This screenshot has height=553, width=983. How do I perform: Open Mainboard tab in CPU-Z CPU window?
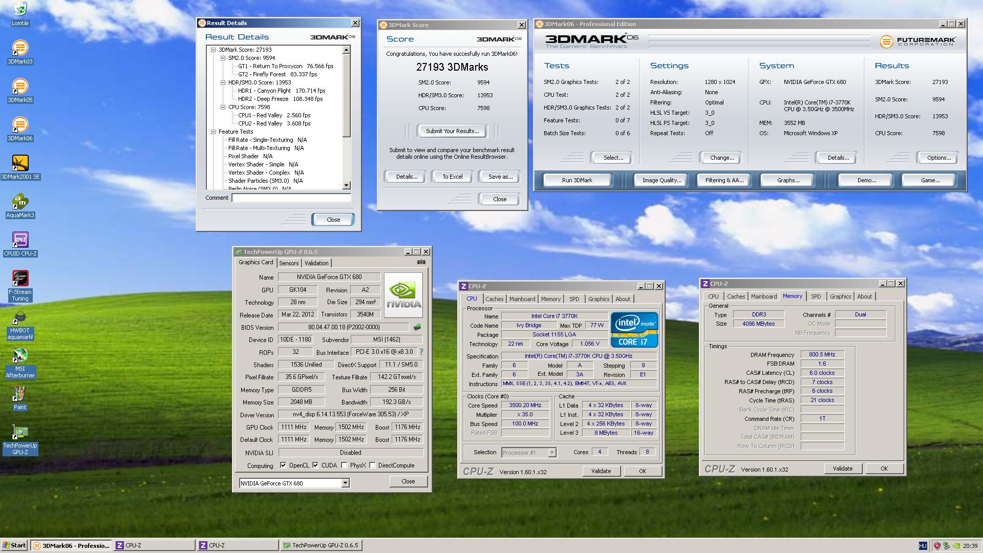tap(522, 299)
